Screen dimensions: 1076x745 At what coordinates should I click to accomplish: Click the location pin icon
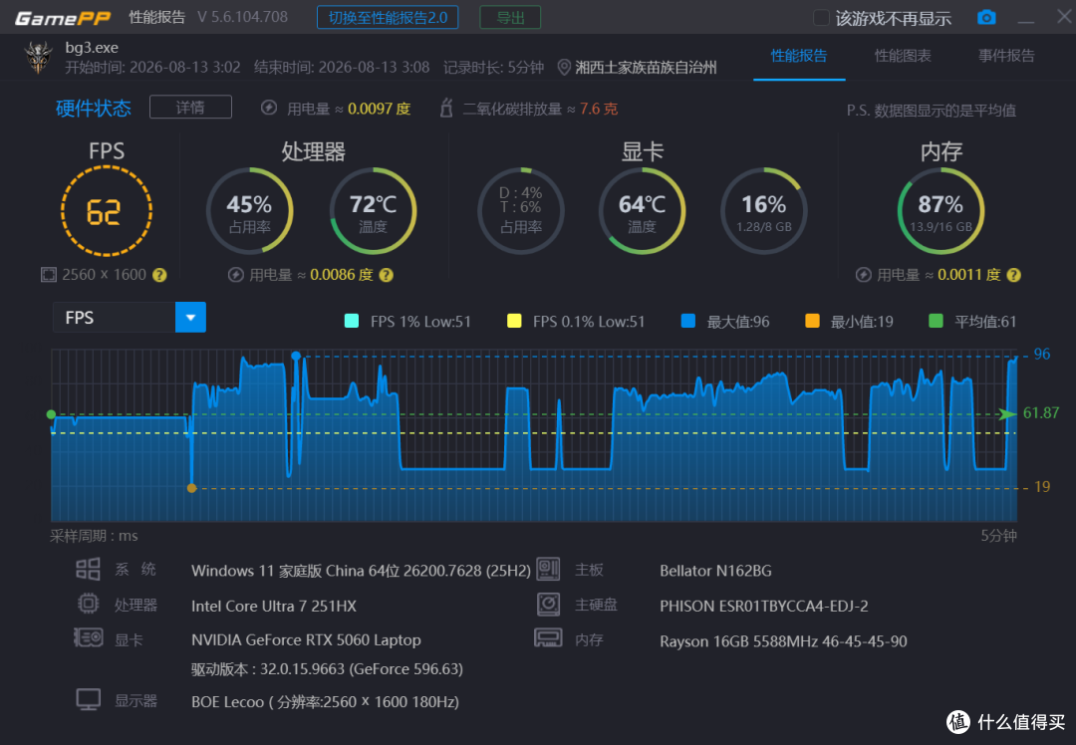point(564,67)
